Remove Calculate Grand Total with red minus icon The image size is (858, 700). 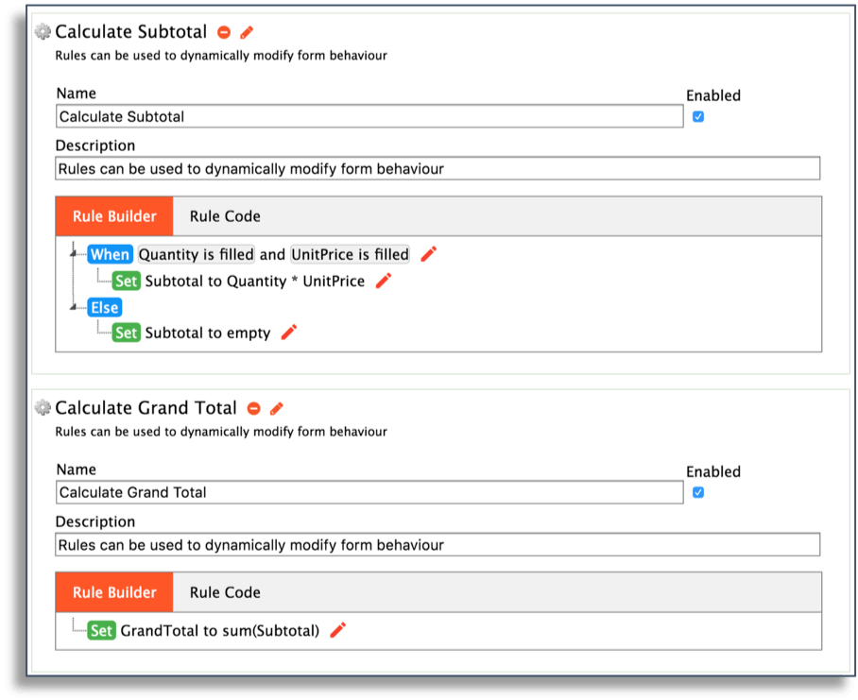(252, 408)
